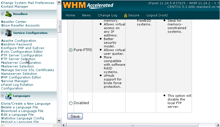Image resolution: width=220 pixels, height=127 pixels.
Task: Open Nameserver Selection link
Action: (x=19, y=74)
